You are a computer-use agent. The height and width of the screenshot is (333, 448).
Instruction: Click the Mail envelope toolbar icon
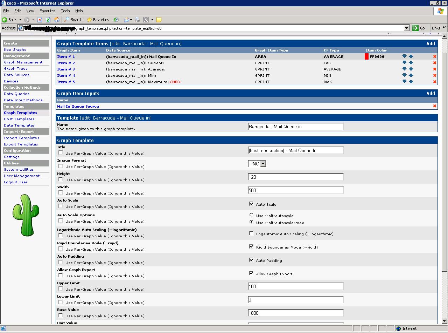click(x=127, y=20)
